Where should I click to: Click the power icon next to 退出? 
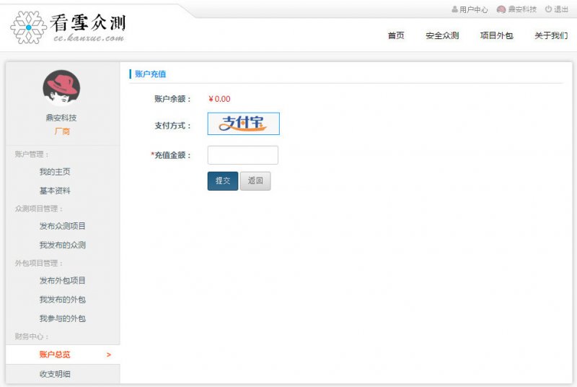[x=548, y=9]
